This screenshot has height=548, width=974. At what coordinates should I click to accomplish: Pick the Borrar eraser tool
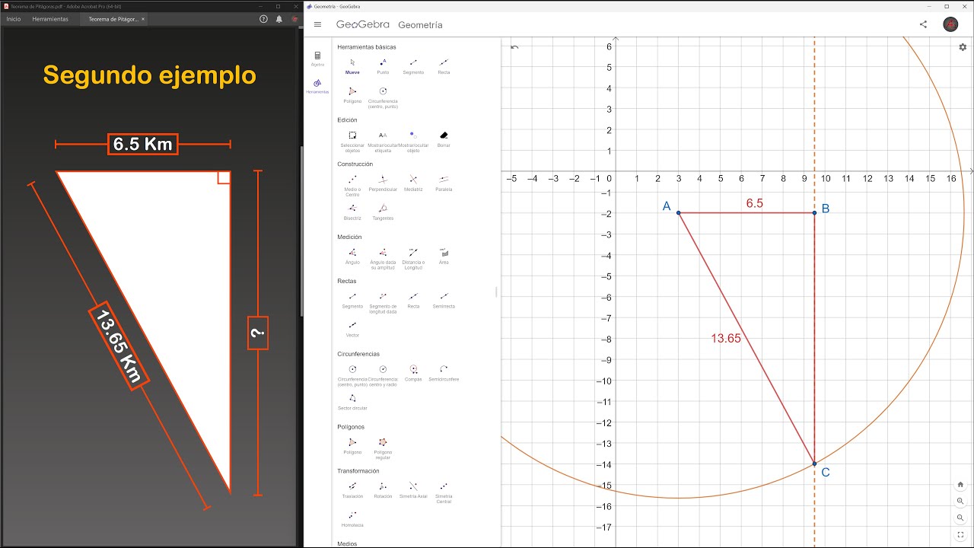(x=444, y=139)
